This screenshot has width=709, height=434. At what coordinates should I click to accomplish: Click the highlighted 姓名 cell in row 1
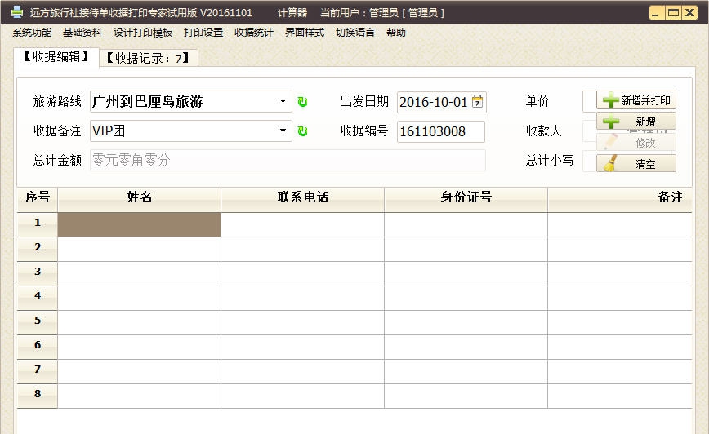tap(139, 224)
